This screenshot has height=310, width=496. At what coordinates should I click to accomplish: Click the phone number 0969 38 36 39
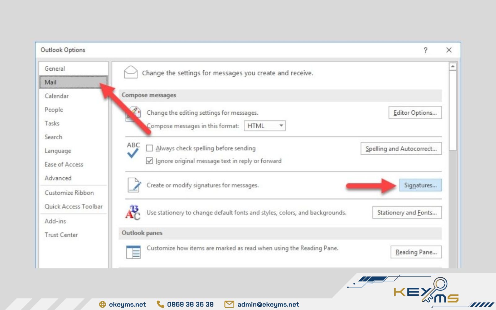click(x=190, y=304)
